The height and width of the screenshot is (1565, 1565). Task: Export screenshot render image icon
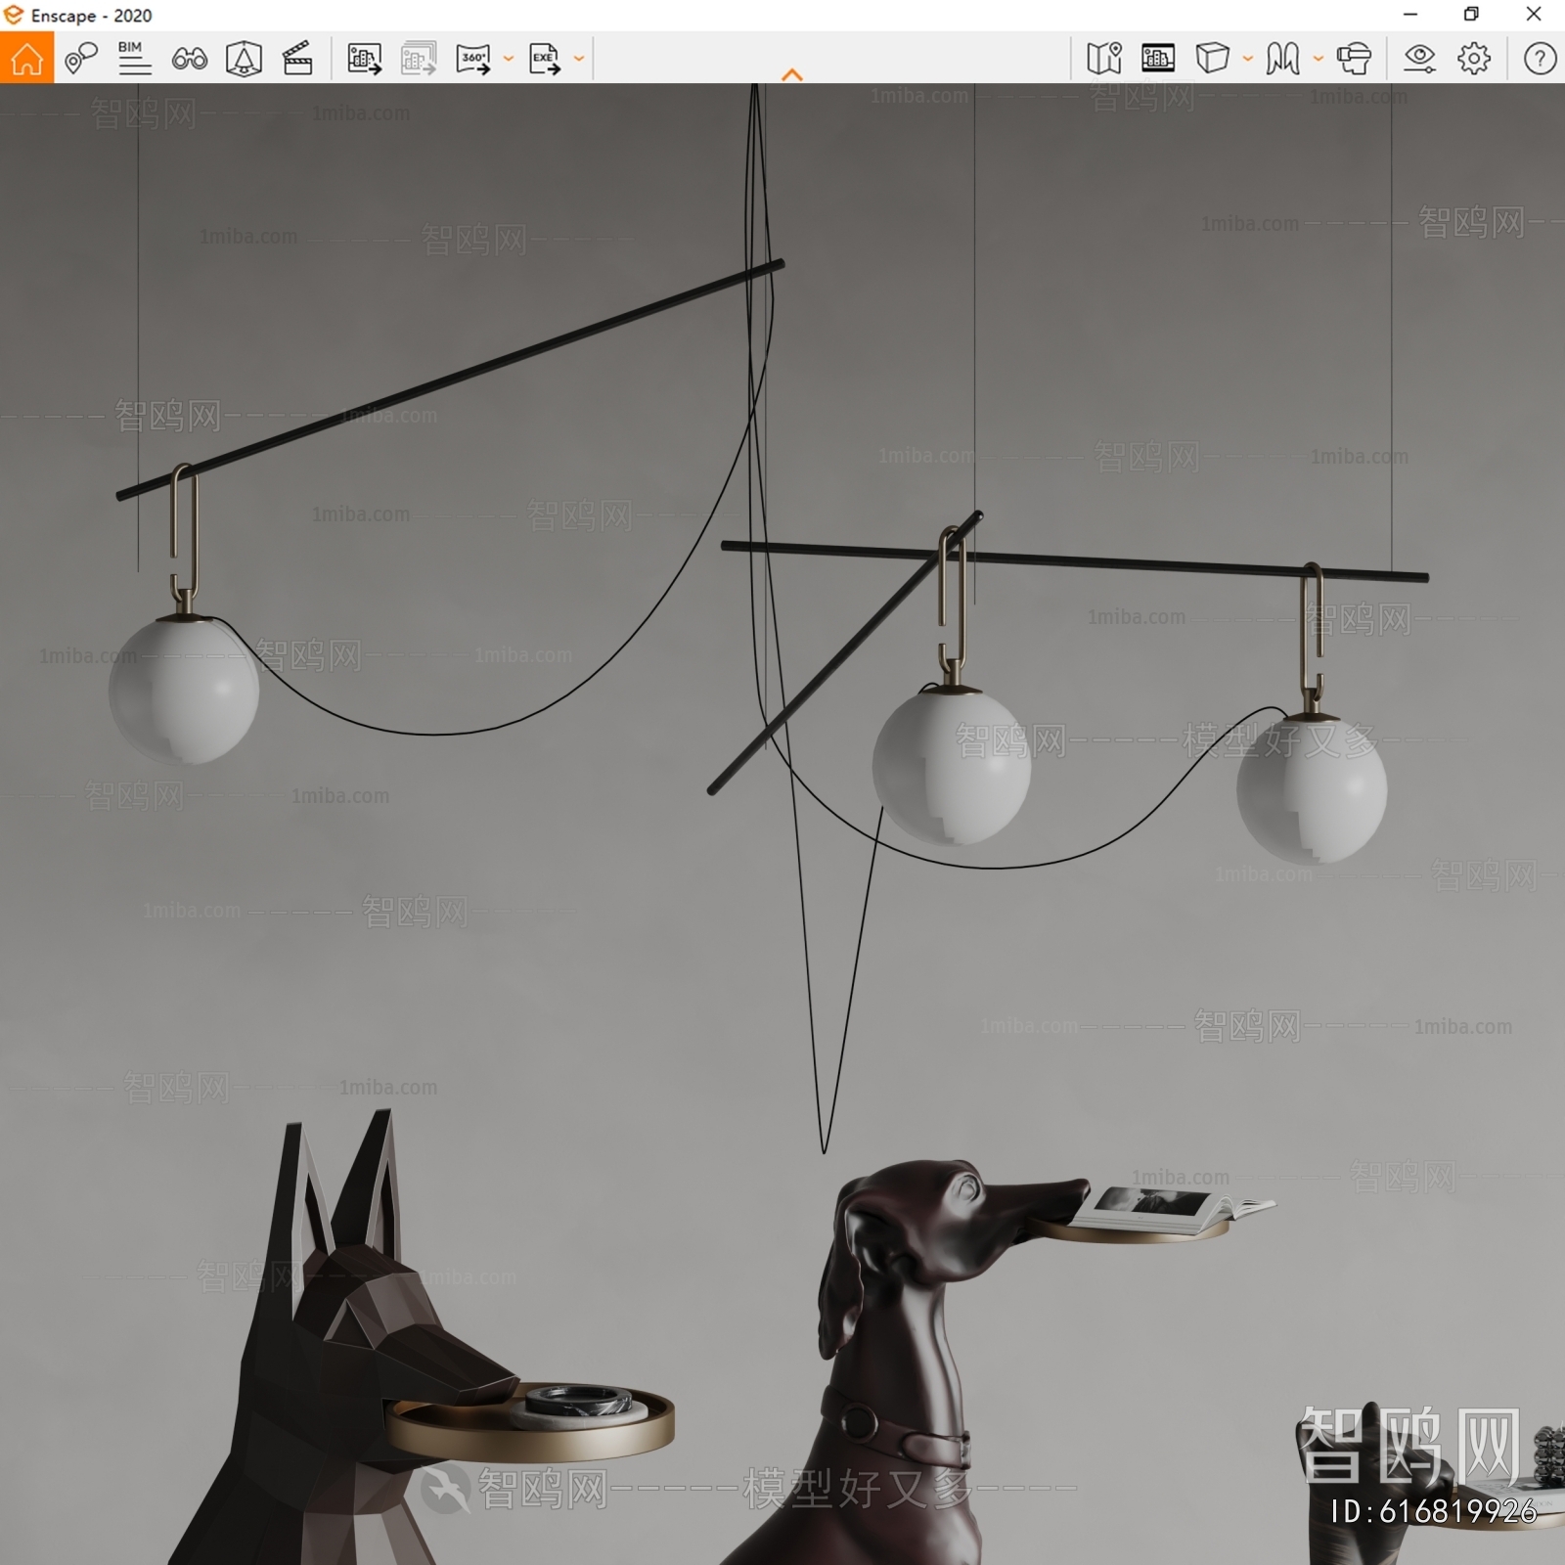click(364, 59)
